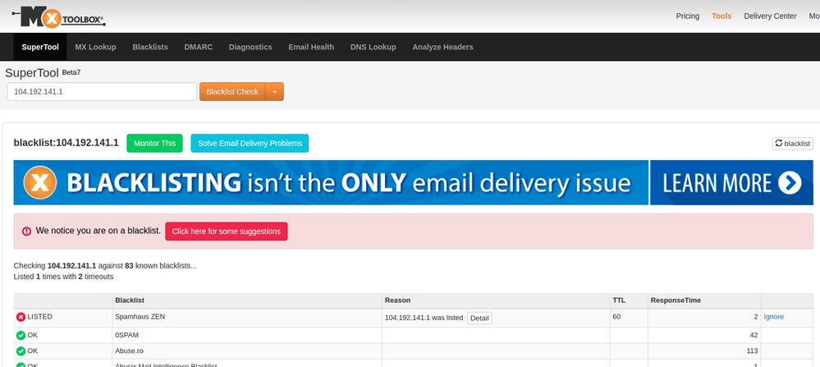Image resolution: width=820 pixels, height=367 pixels.
Task: Click the blacklist:104.192.141.1 heading
Action: tap(66, 143)
